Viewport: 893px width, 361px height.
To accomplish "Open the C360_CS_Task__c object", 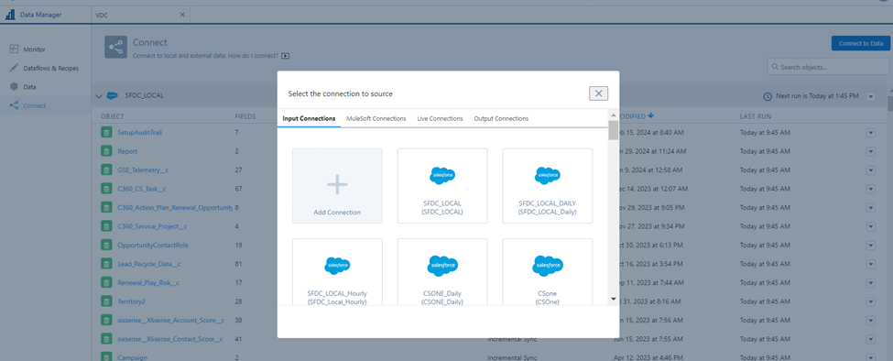I will (141, 189).
